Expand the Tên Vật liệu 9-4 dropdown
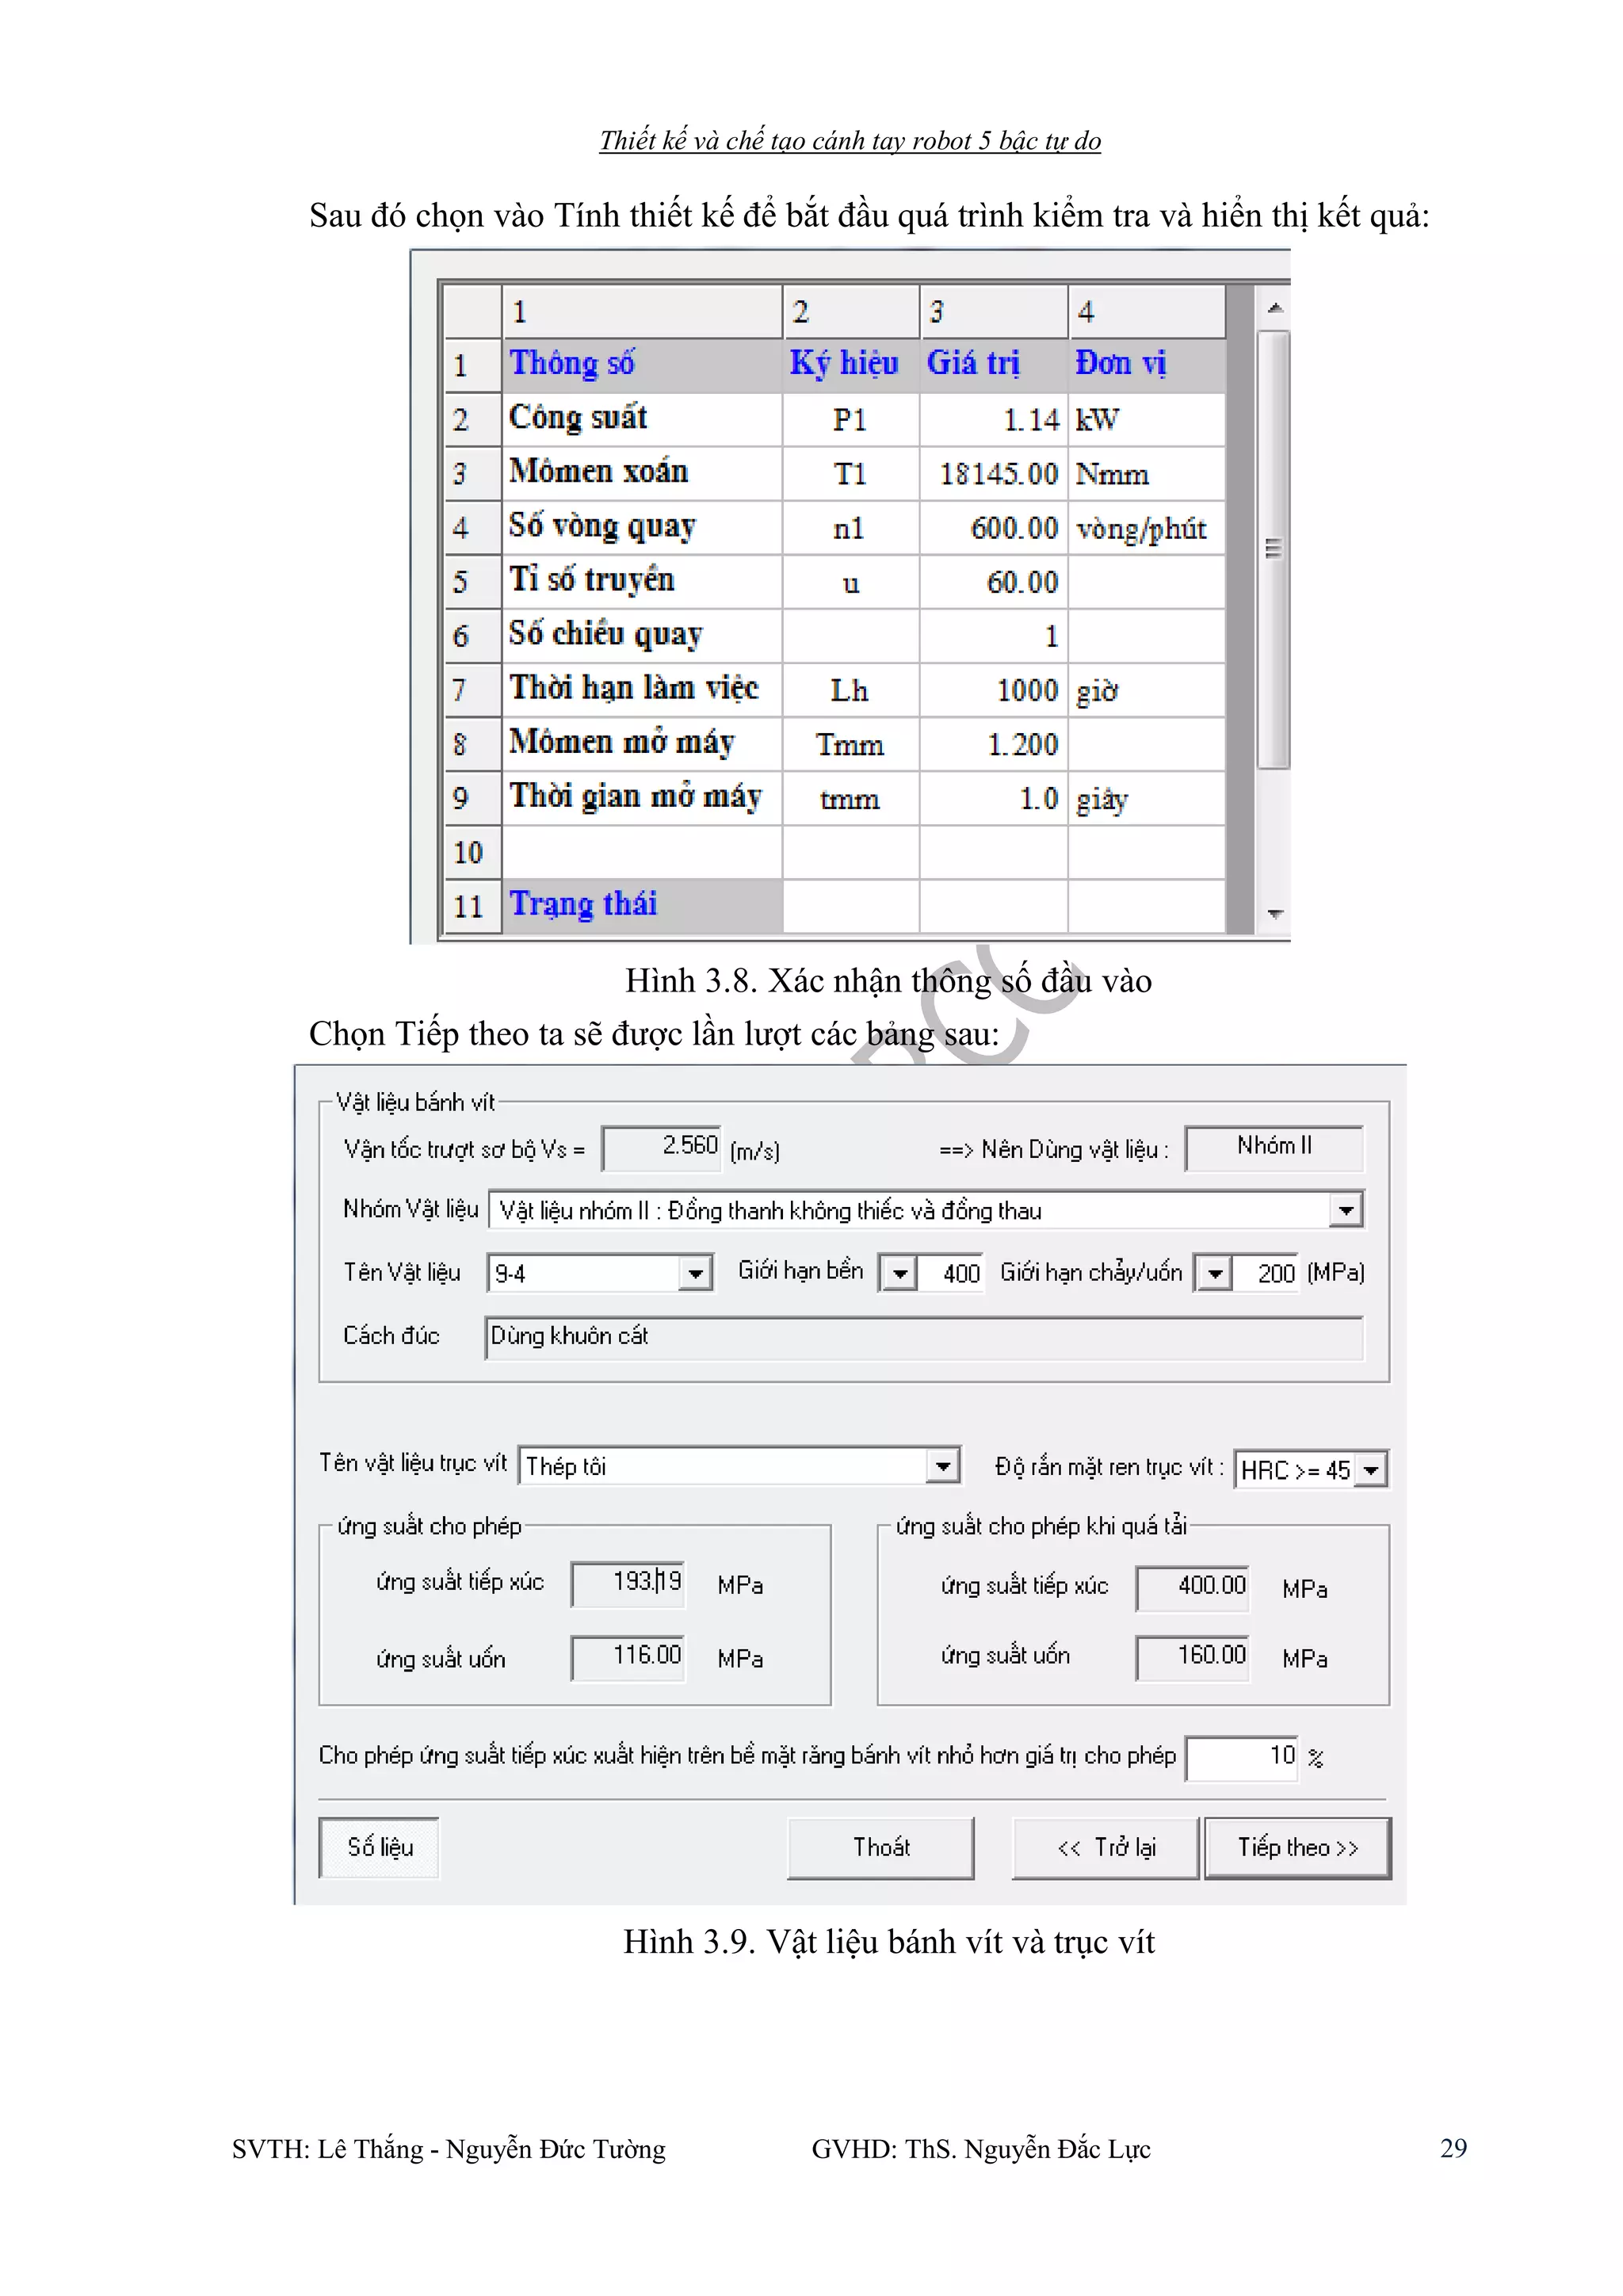The image size is (1623, 2296). [694, 1273]
